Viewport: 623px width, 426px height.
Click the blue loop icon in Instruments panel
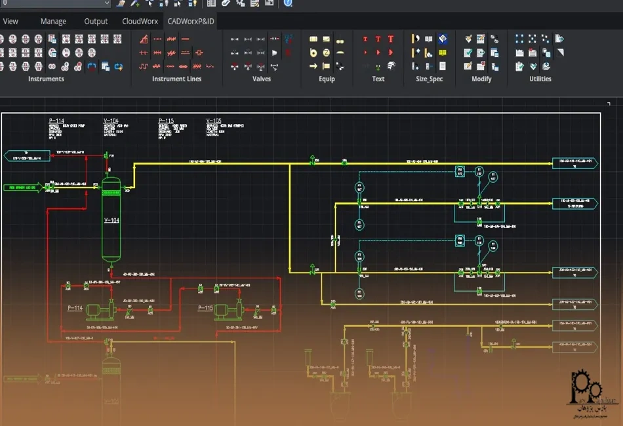92,66
